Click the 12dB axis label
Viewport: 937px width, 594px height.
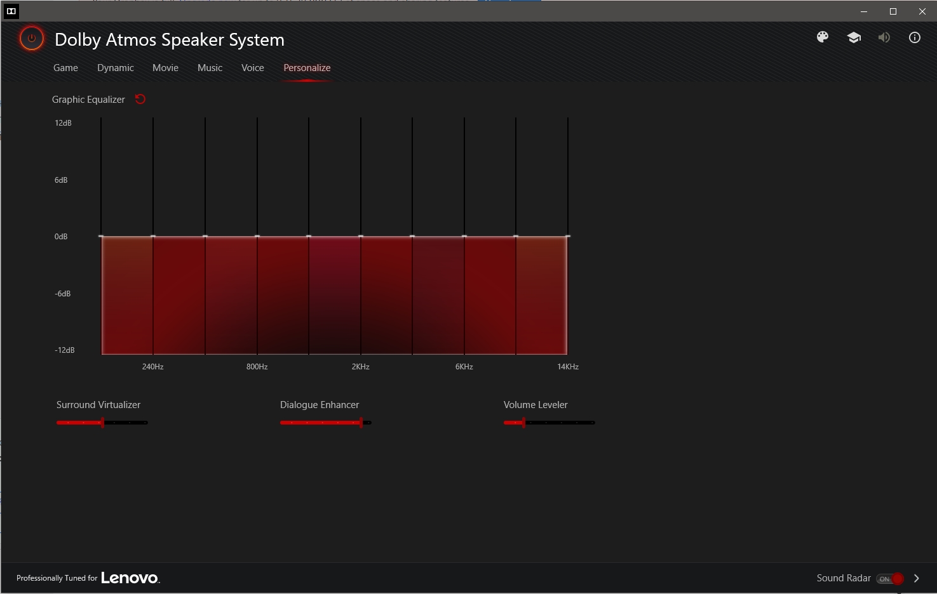click(x=63, y=123)
